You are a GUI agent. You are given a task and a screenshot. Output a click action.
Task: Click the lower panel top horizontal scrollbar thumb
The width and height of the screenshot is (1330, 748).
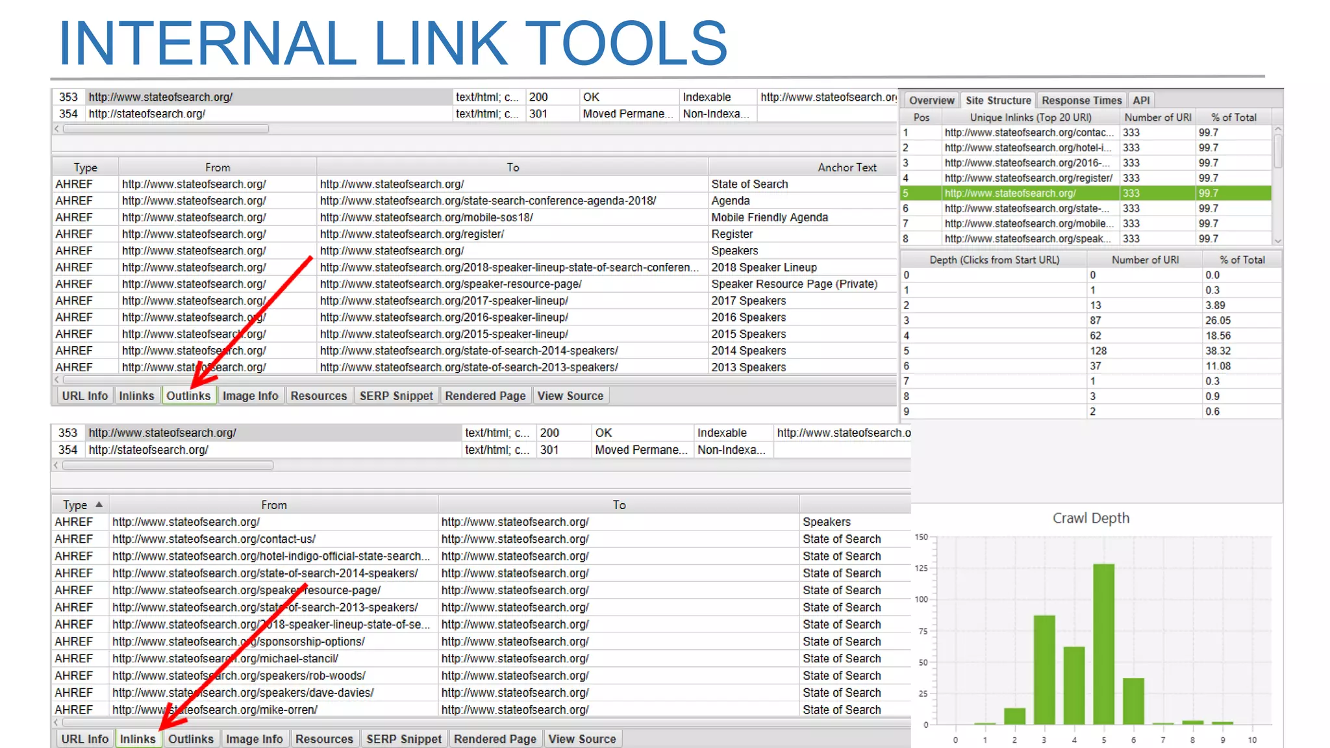pos(168,465)
